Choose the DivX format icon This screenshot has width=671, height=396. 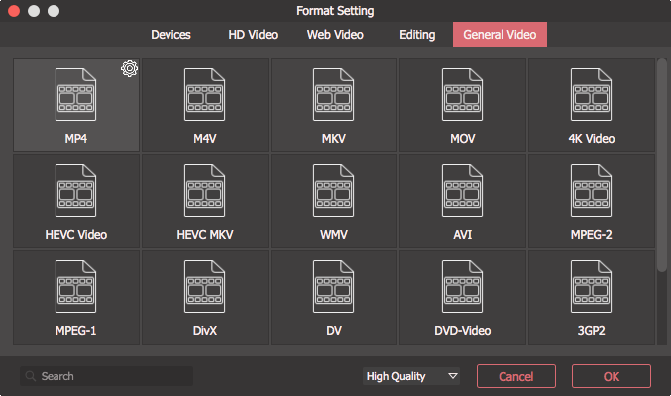click(x=204, y=286)
